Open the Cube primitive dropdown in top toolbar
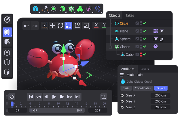Screen dimensions: 180x119 [x=35, y=9]
